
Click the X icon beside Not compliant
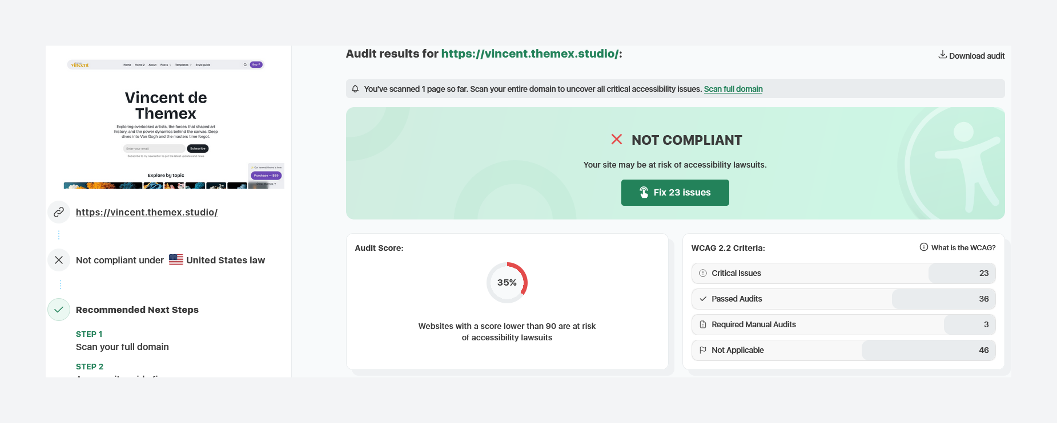click(x=59, y=260)
